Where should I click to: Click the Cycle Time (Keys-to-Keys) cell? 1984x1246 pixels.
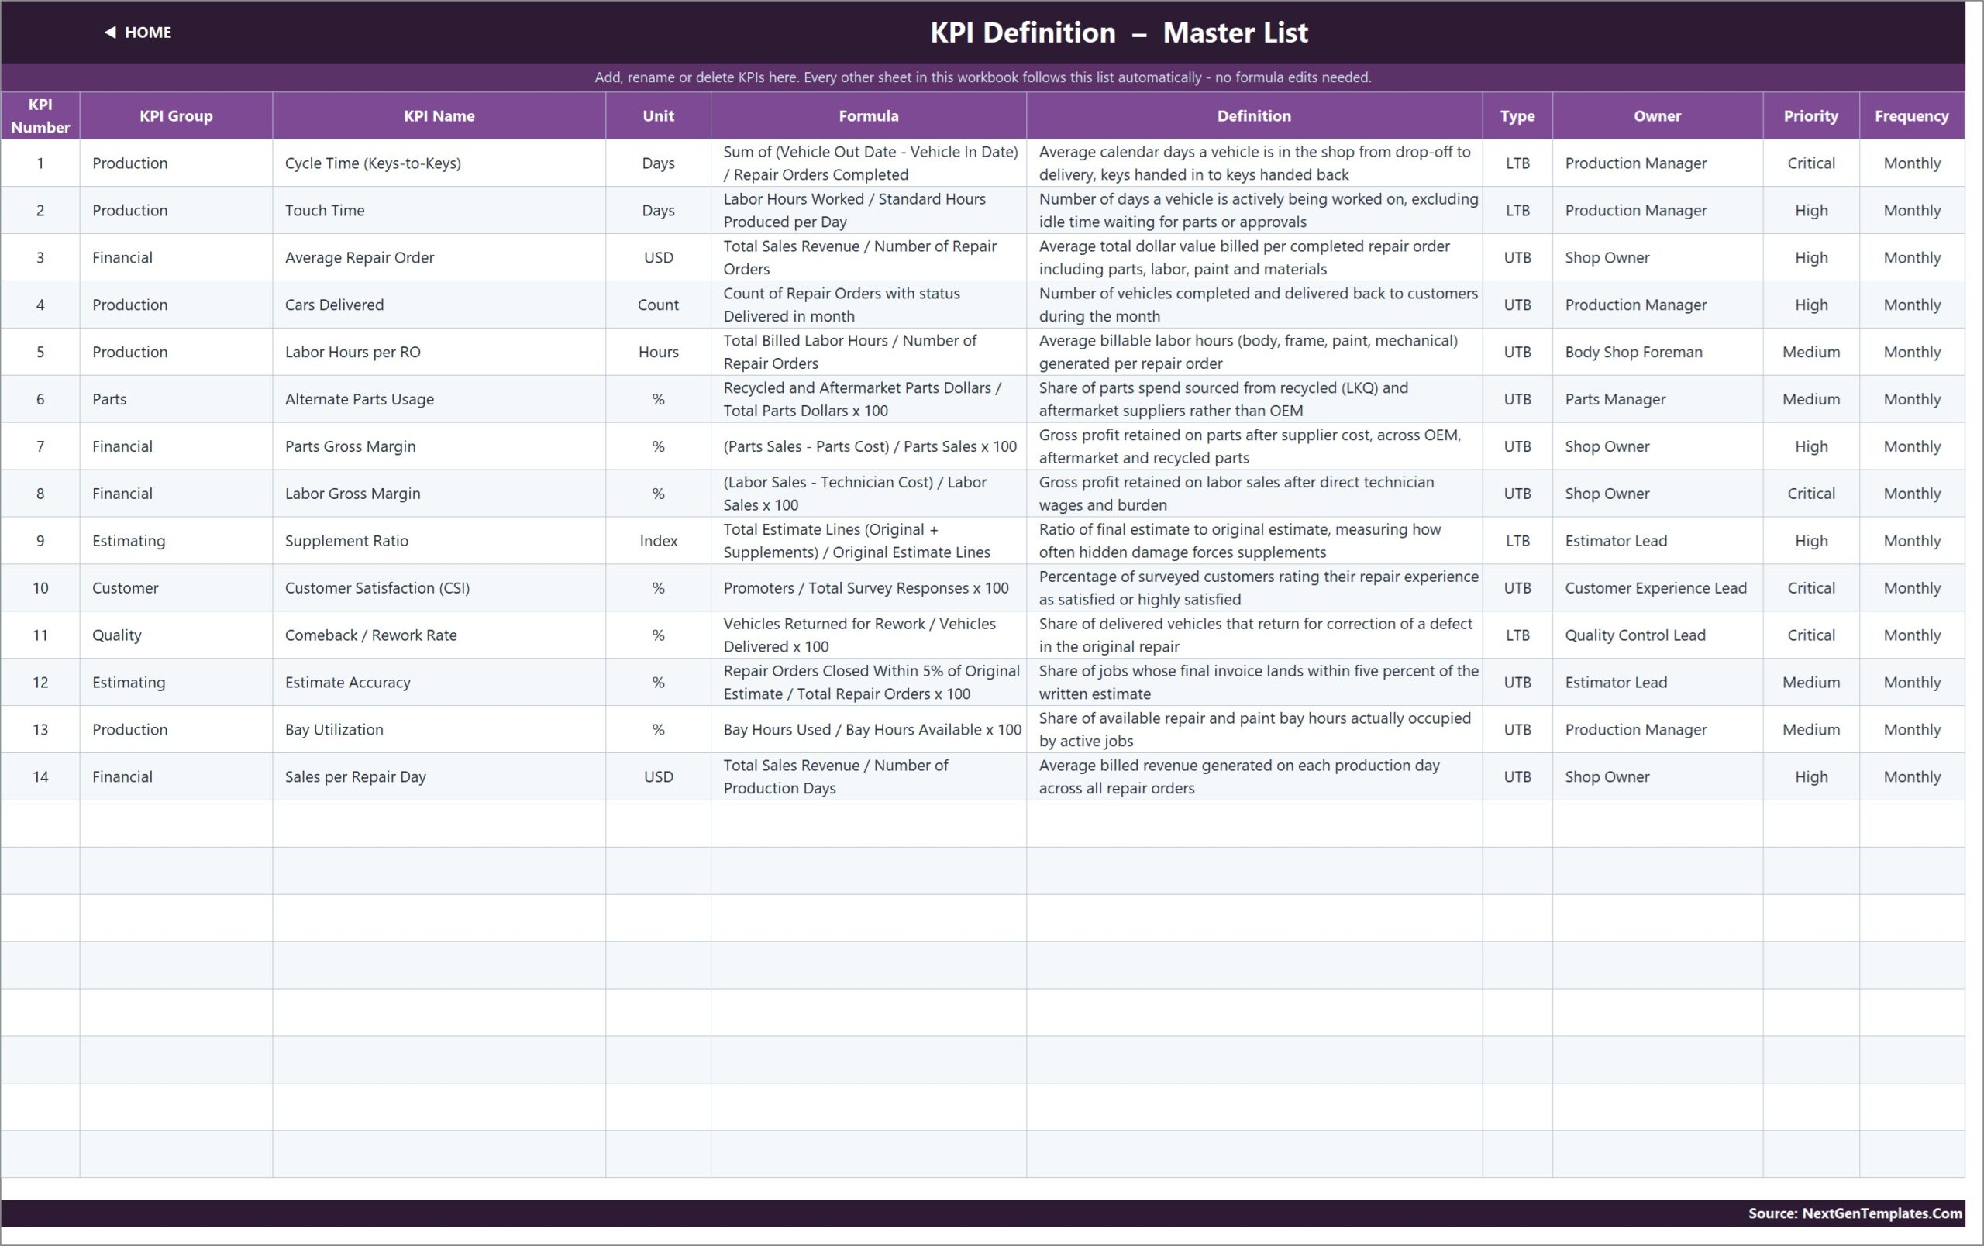[x=439, y=163]
